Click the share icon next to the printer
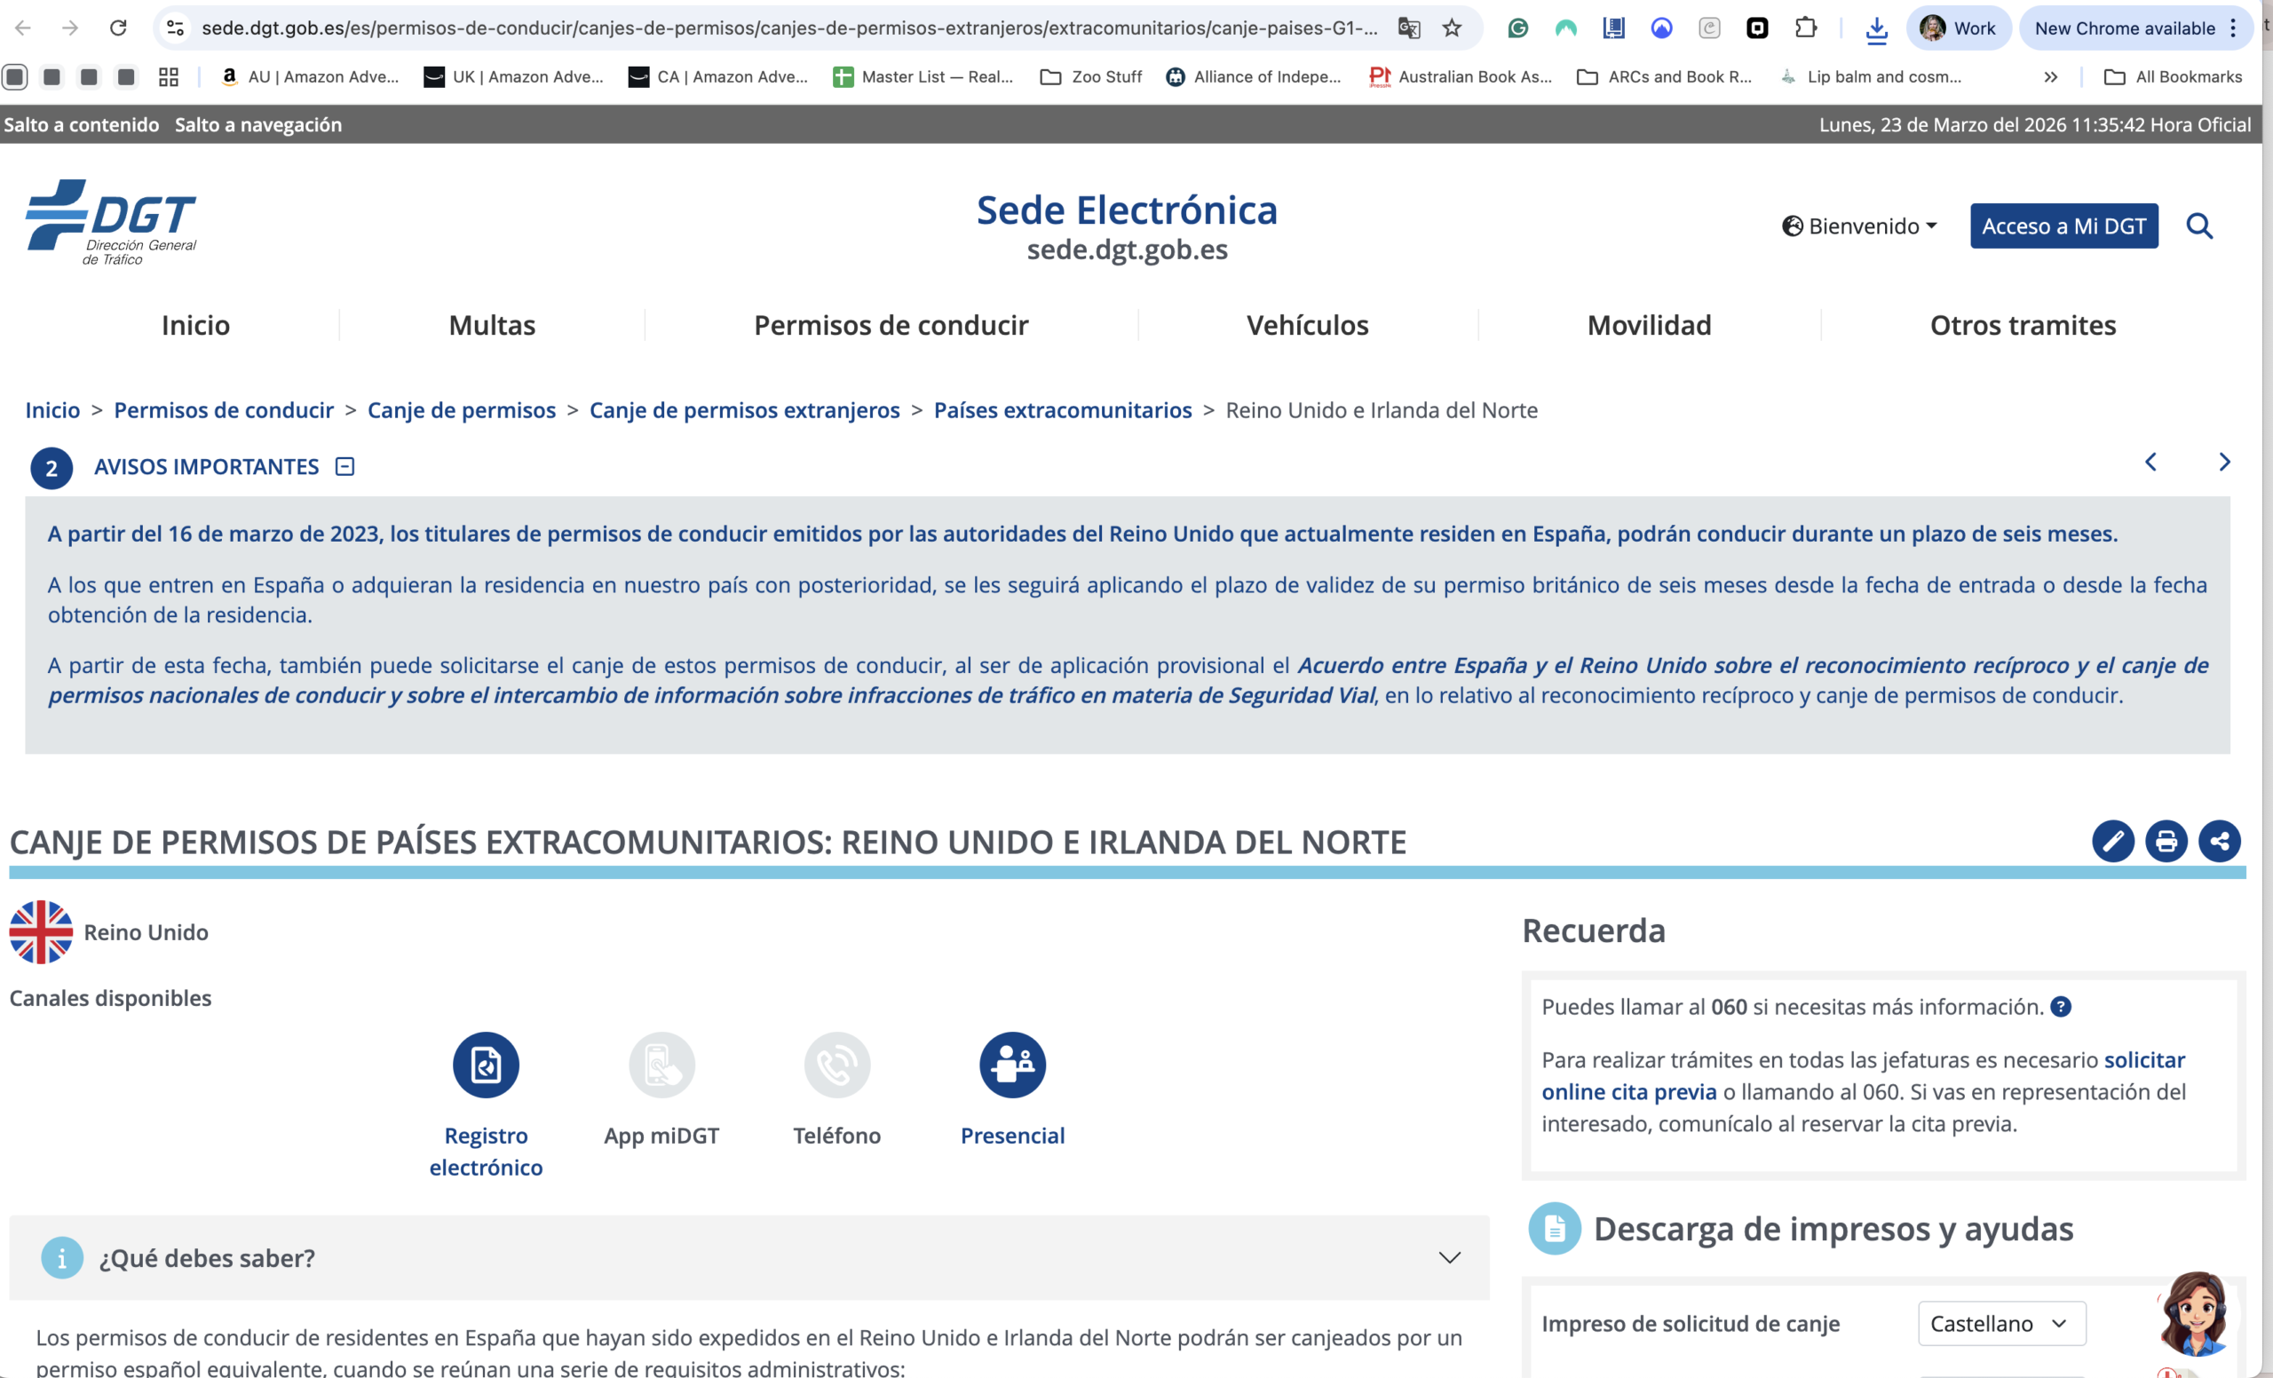2273x1378 pixels. click(2222, 841)
